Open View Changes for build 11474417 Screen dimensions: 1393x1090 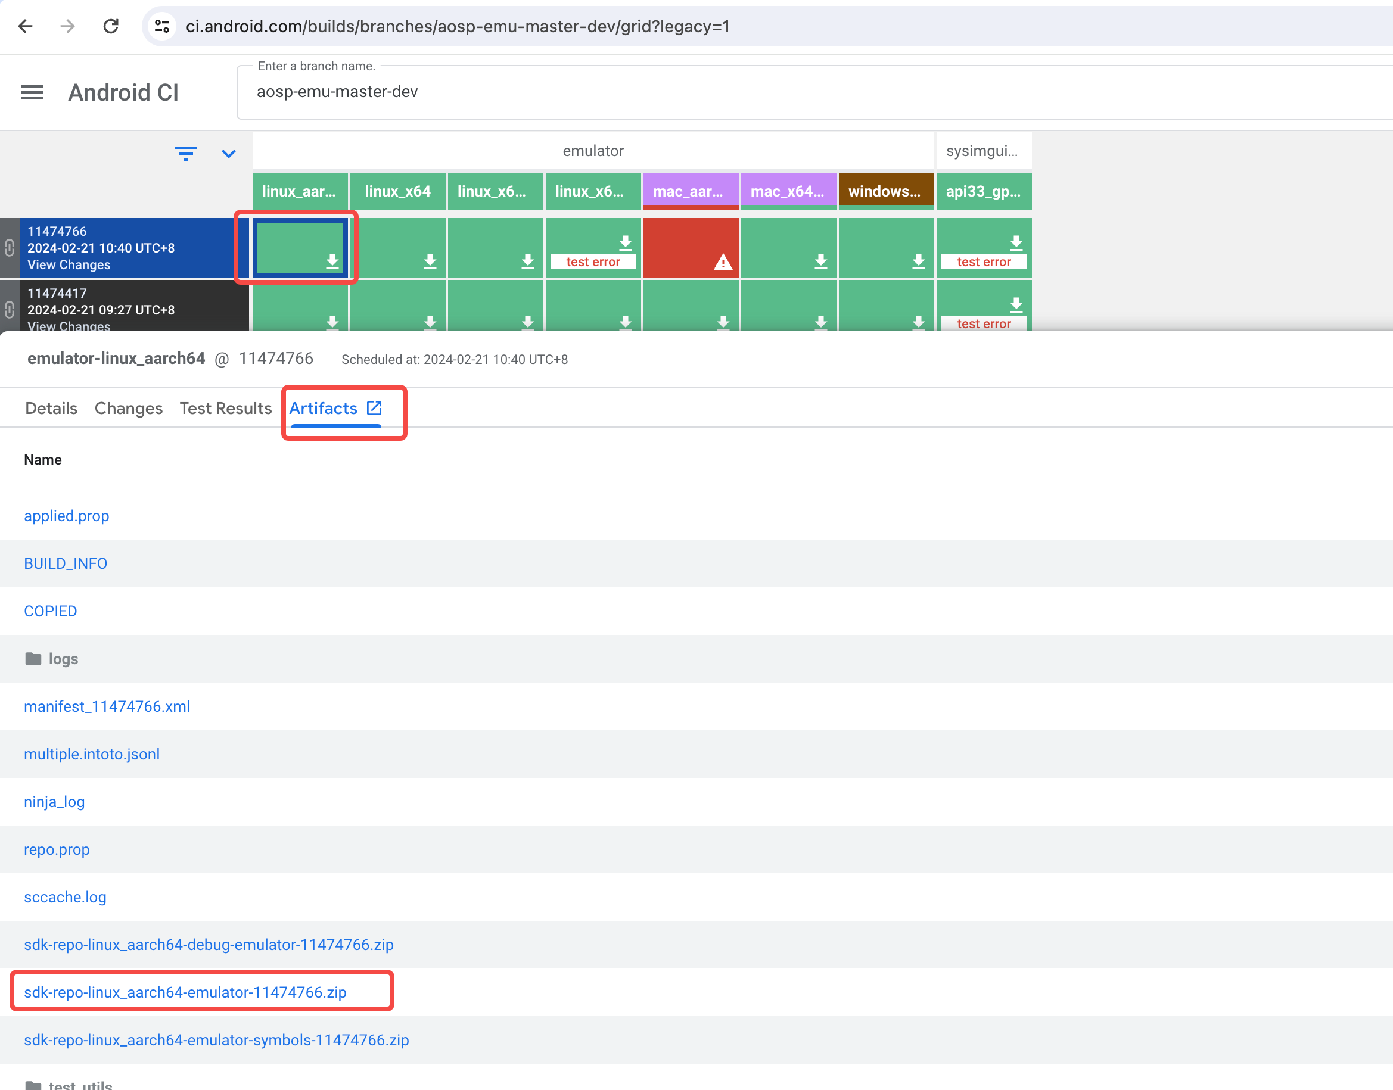69,325
